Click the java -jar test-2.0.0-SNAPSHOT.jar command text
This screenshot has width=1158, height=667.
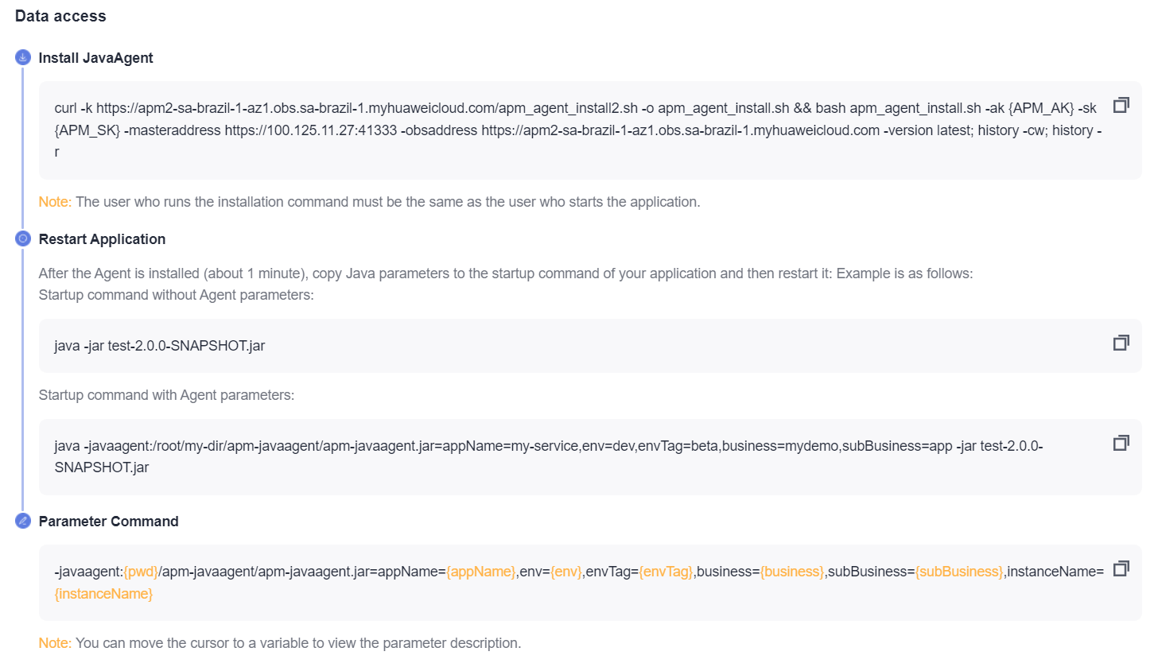159,346
